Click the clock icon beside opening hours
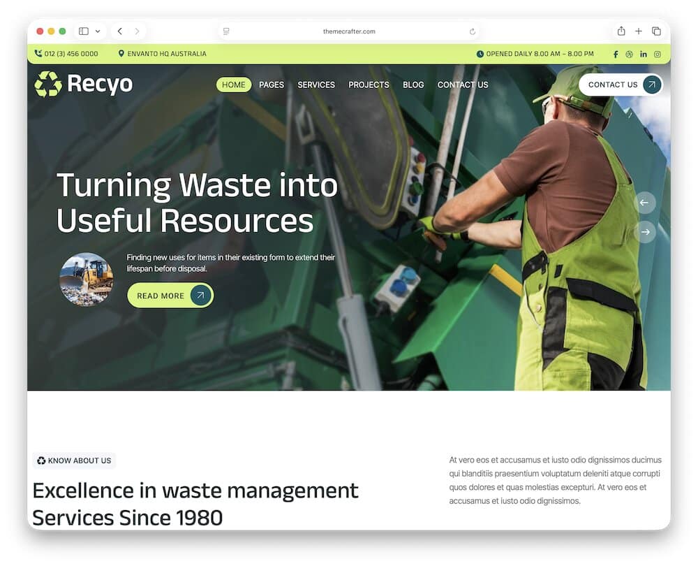The width and height of the screenshot is (698, 566). coord(480,54)
